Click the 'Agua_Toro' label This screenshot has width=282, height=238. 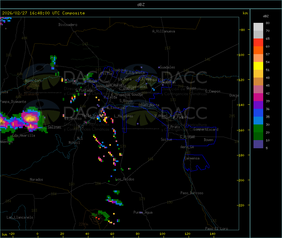(x=34, y=81)
